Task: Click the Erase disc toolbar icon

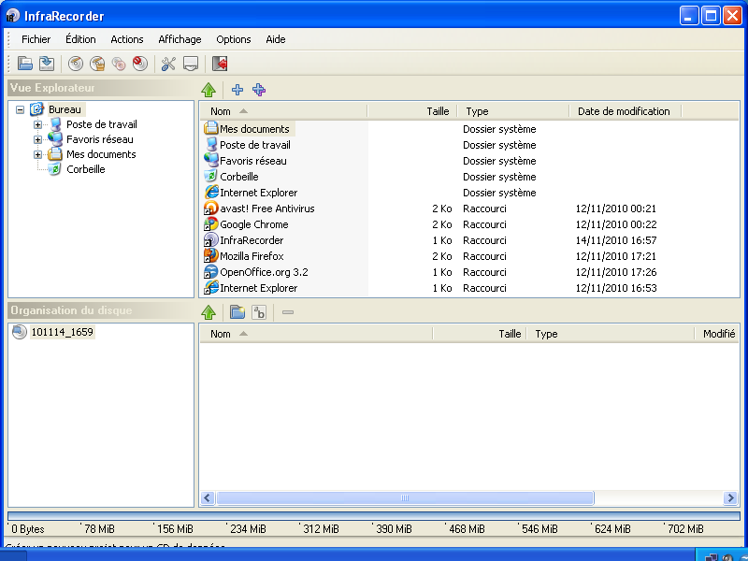Action: click(x=139, y=64)
